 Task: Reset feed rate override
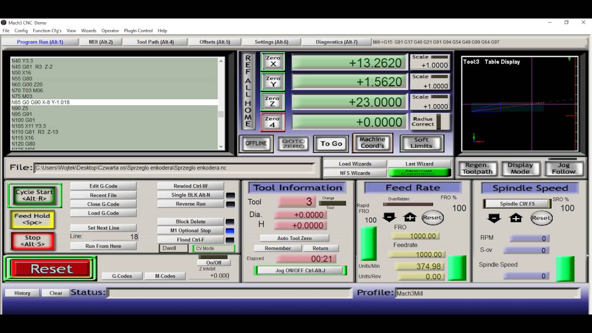click(432, 217)
